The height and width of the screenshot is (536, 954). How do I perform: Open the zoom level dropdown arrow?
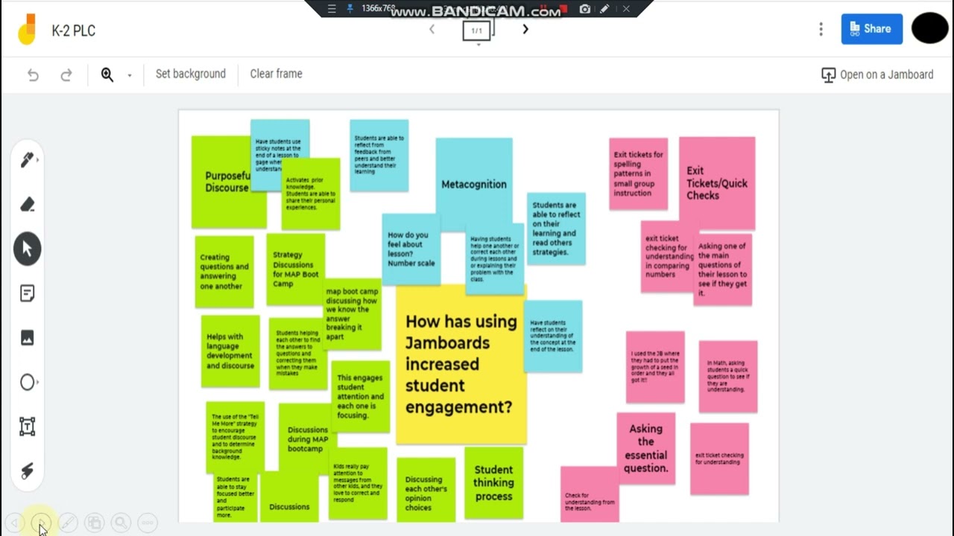pos(129,75)
